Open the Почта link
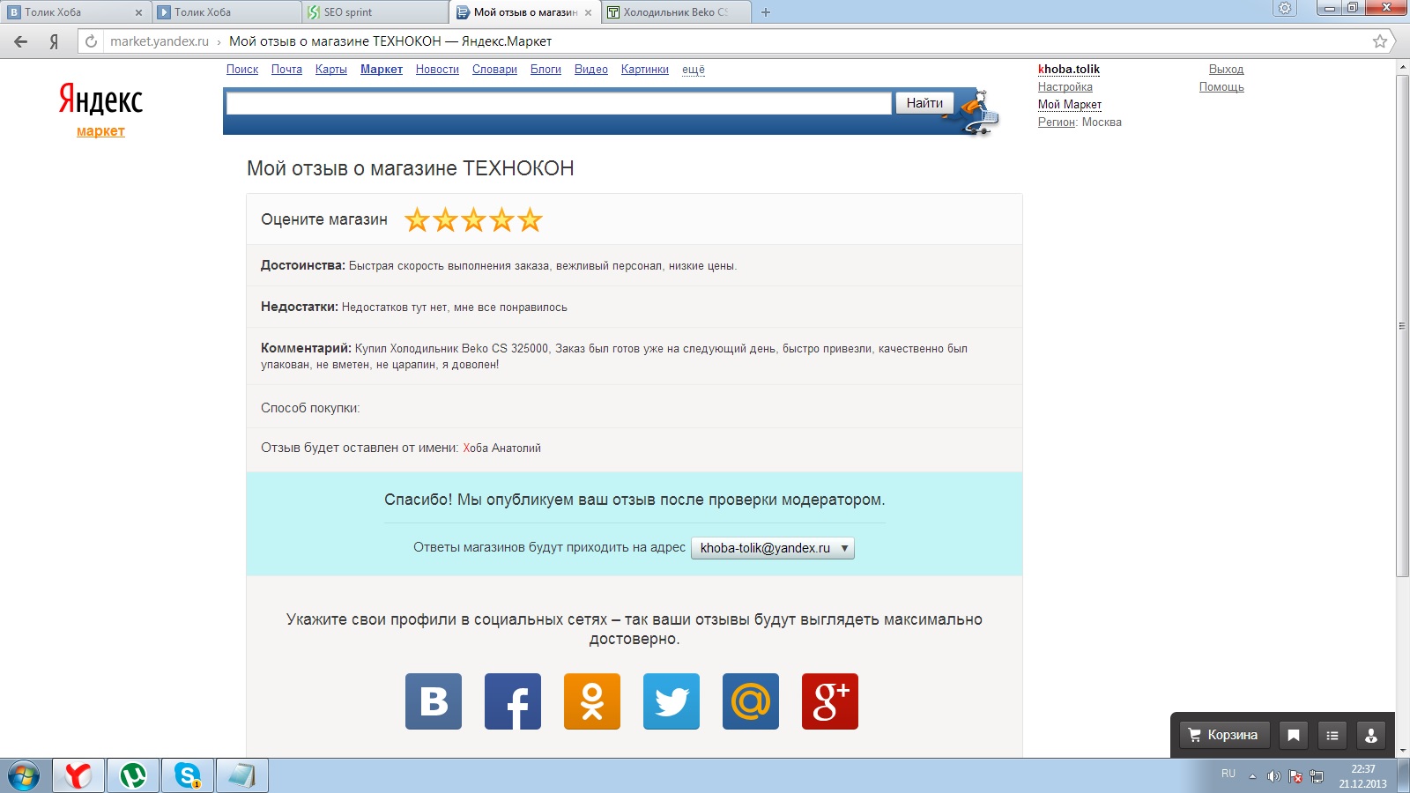 coord(286,70)
